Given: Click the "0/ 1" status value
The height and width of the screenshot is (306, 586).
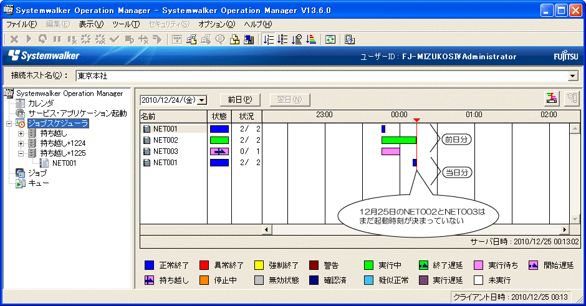Looking at the screenshot, I should point(250,151).
